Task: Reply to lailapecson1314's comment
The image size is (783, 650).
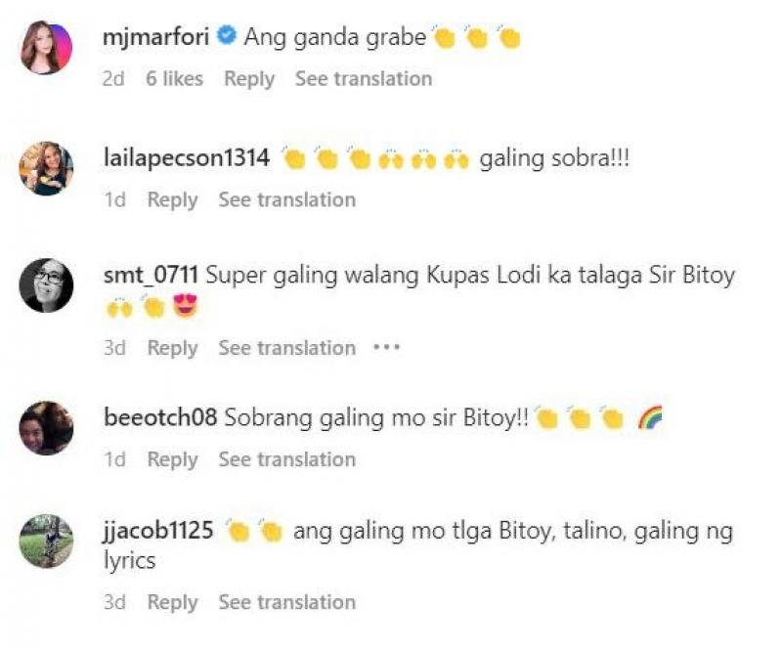Action: tap(172, 199)
